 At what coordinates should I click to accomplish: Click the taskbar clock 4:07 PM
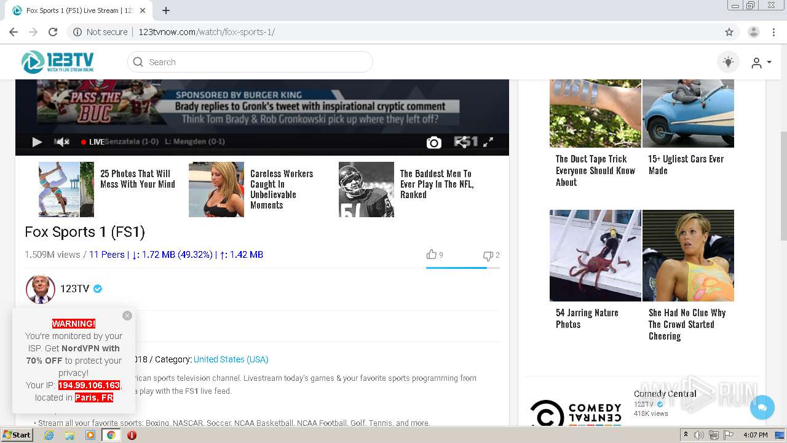755,435
